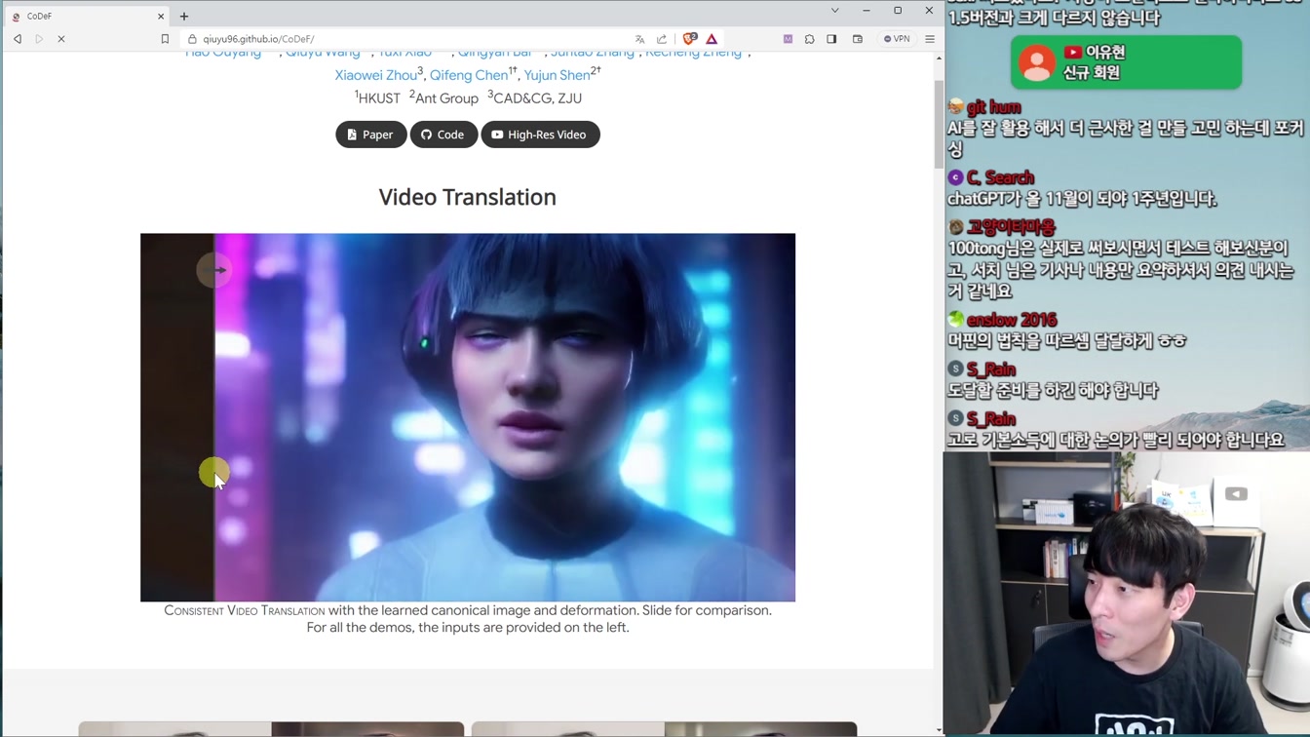Follow the Yujun Shen author link
1310x737 pixels.
pyautogui.click(x=558, y=75)
